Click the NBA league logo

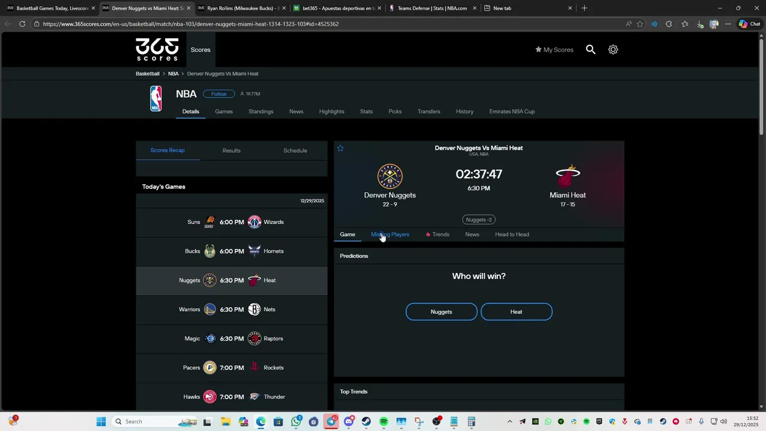[x=156, y=99]
